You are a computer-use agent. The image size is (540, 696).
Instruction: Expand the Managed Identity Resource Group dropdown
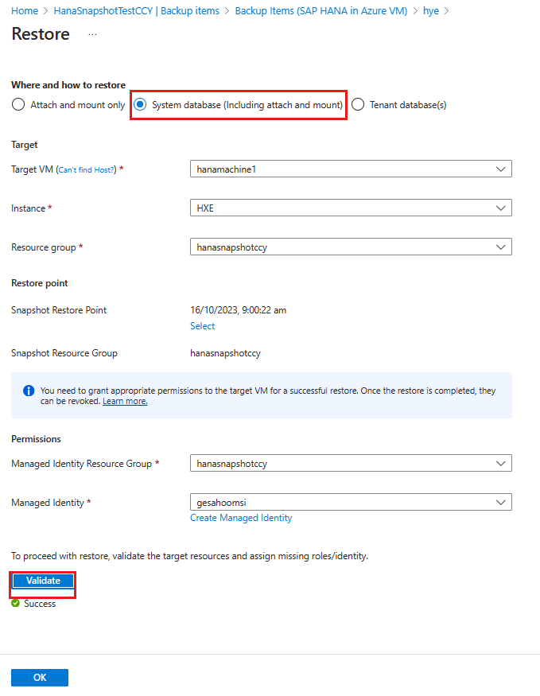click(350, 463)
